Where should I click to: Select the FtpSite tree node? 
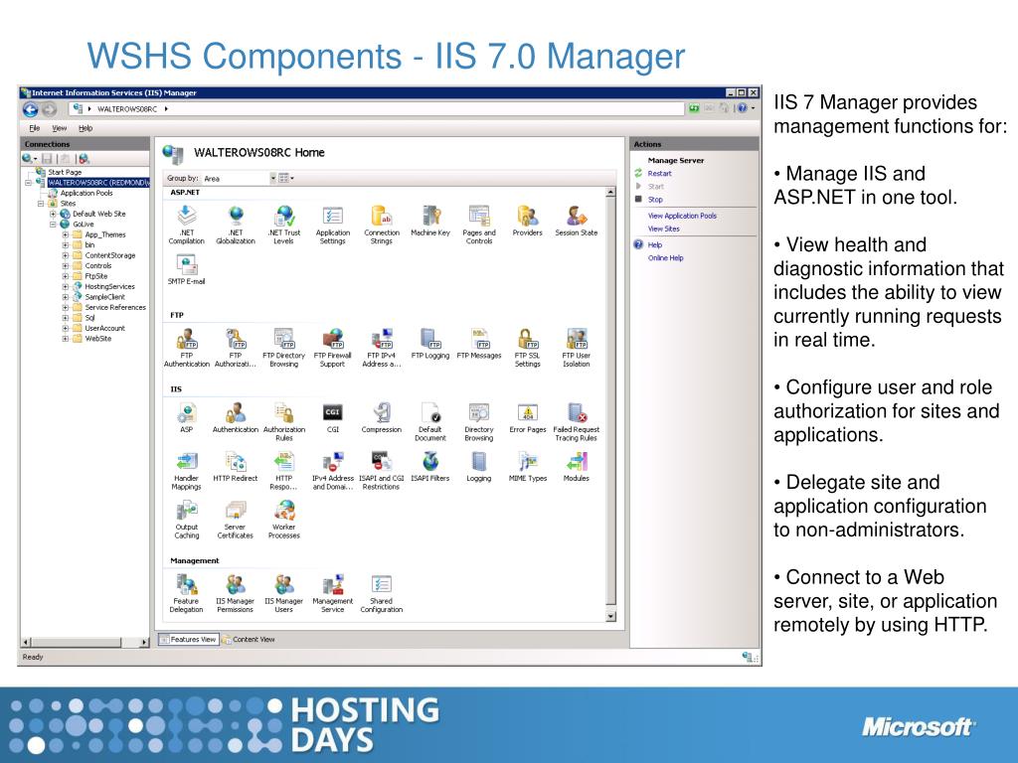[x=96, y=276]
